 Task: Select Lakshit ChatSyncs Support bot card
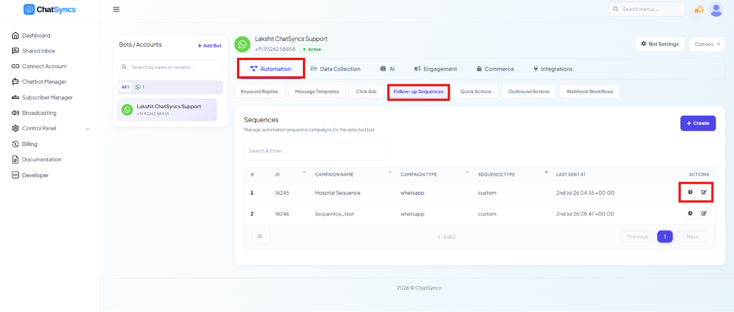(167, 110)
